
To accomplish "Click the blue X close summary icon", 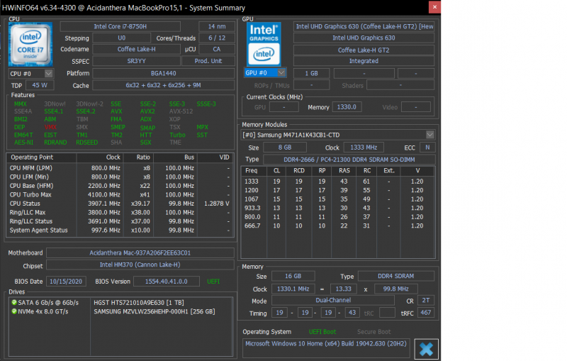I will (426, 349).
